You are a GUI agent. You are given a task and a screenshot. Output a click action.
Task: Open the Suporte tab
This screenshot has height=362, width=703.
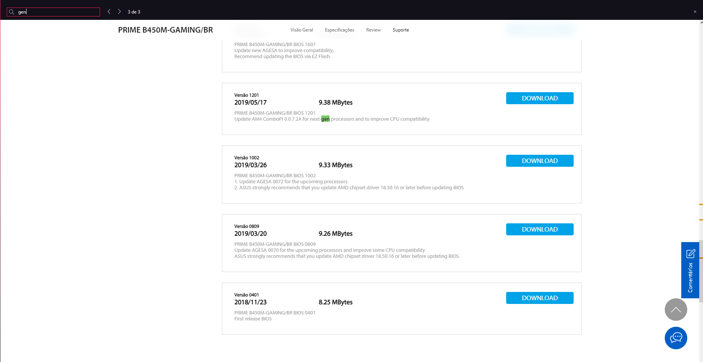pos(401,30)
